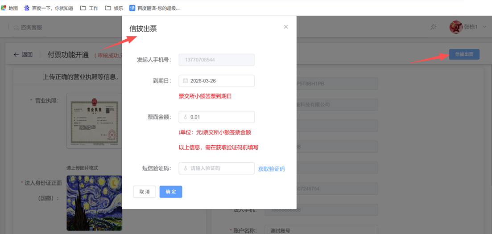Open the 百度一下 bookmark

point(48,8)
